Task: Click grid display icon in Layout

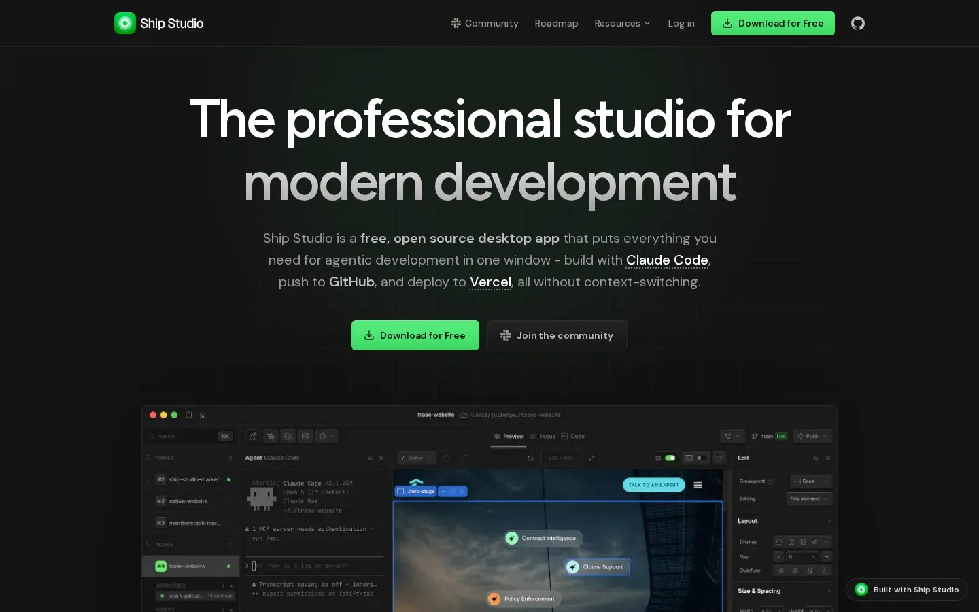Action: coord(804,542)
